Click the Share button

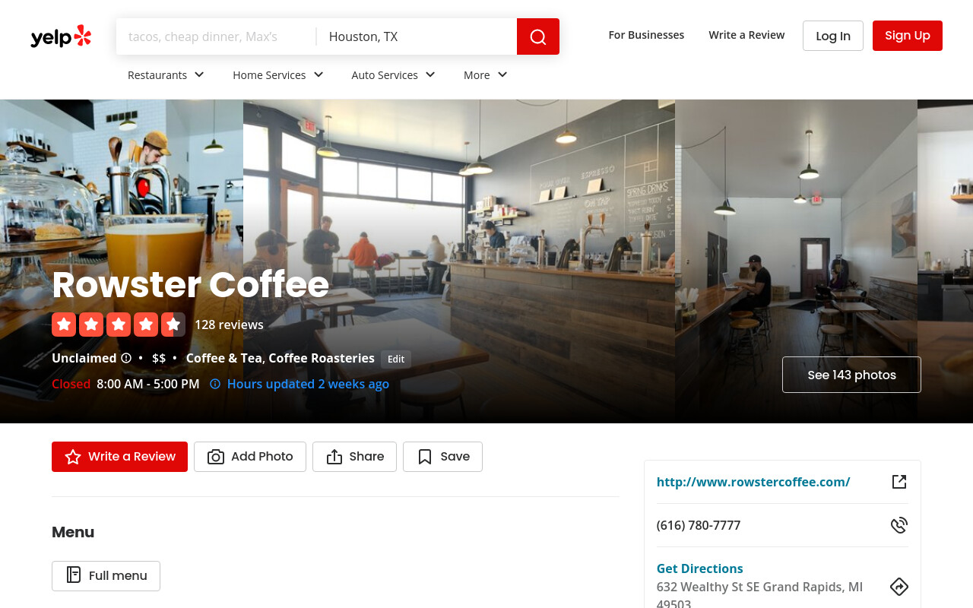point(354,457)
